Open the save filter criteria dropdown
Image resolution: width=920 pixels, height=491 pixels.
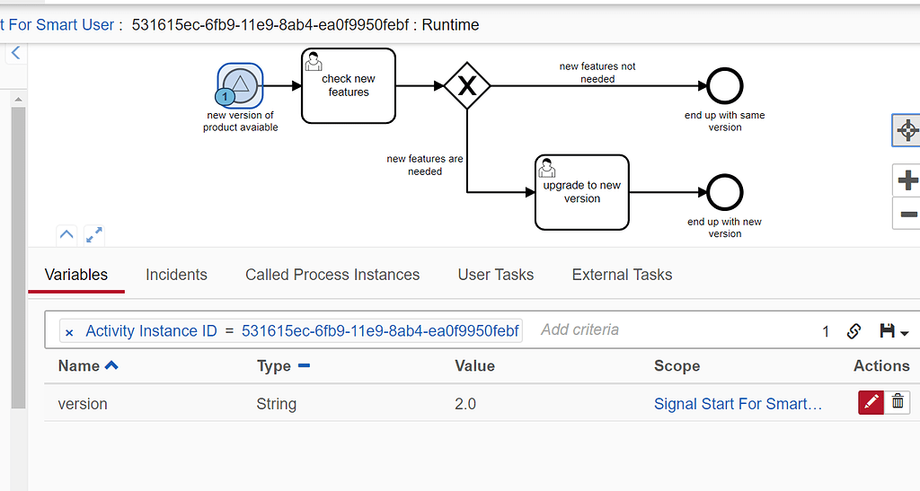tap(894, 331)
